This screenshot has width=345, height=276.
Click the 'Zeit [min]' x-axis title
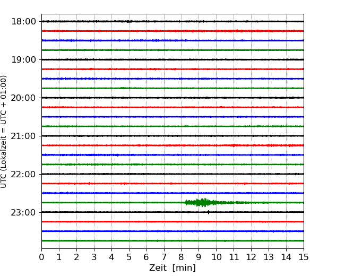172,268
